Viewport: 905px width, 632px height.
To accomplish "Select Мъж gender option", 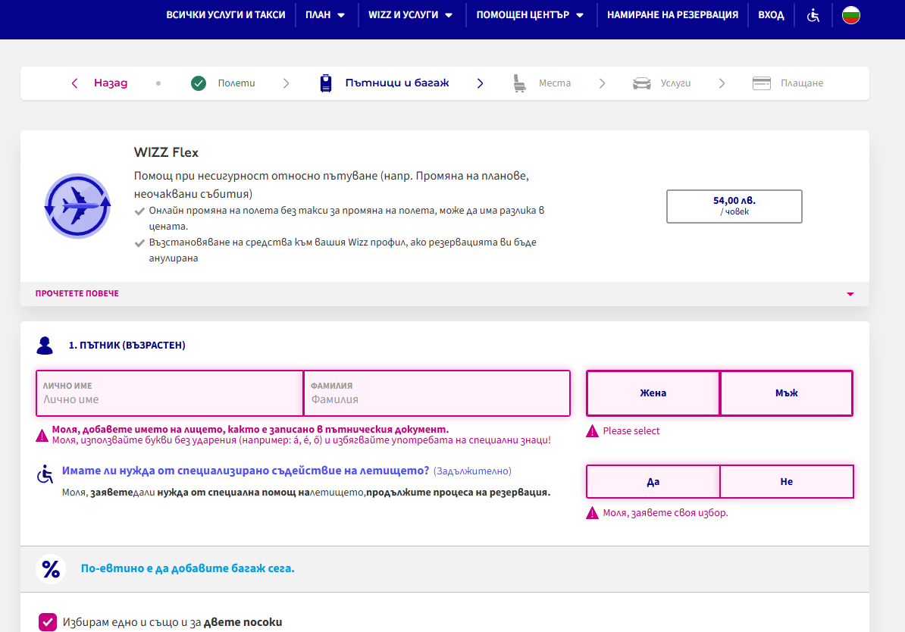I will 787,393.
